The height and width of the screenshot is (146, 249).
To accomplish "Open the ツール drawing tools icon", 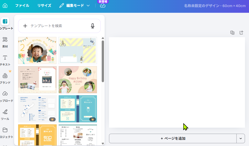I will (x=5, y=112).
